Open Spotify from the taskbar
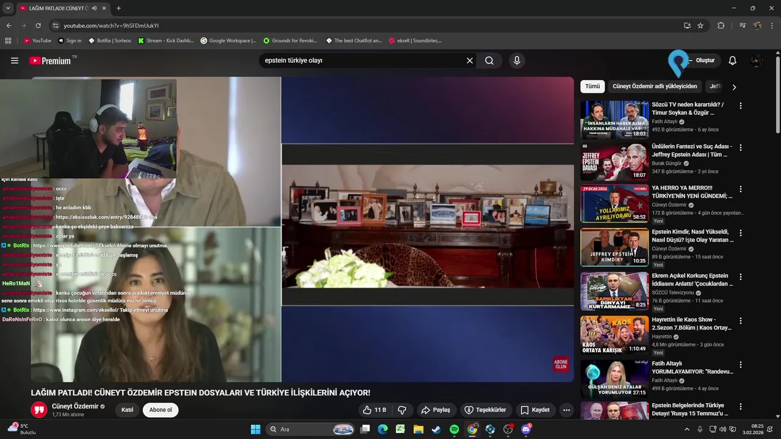The height and width of the screenshot is (439, 781). pos(455,429)
